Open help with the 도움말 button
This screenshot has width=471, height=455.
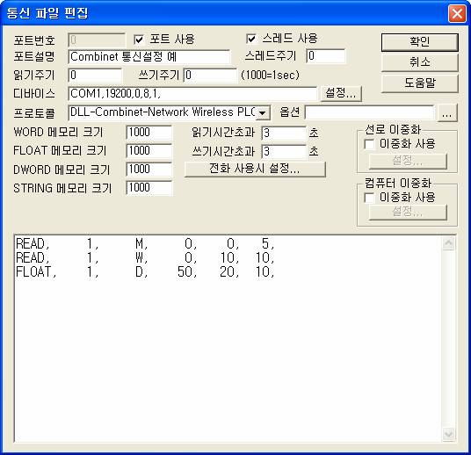click(x=420, y=83)
